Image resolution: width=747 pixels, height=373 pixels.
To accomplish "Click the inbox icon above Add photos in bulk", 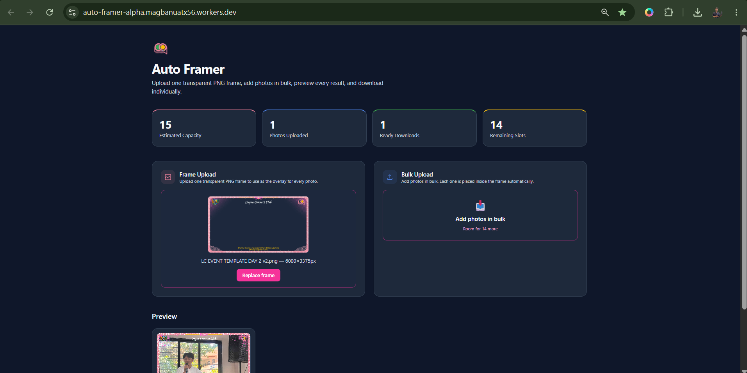I will (480, 205).
